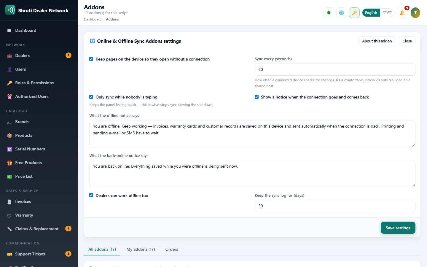
Task: Click the Price List money icon
Action: click(x=9, y=177)
